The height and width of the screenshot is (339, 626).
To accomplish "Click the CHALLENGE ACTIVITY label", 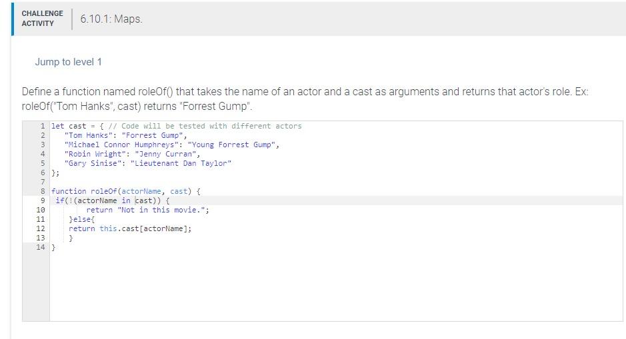I will (42, 19).
